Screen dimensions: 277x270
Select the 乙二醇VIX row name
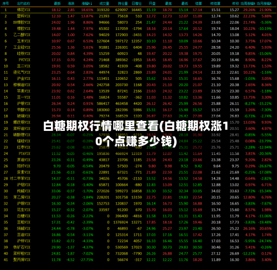coord(22,35)
